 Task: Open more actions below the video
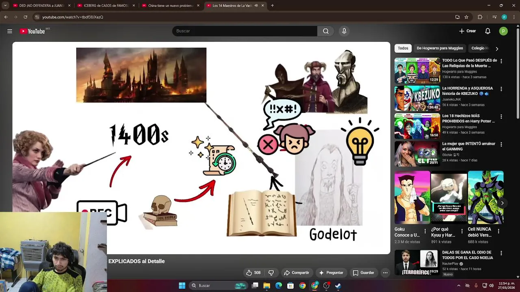point(385,273)
